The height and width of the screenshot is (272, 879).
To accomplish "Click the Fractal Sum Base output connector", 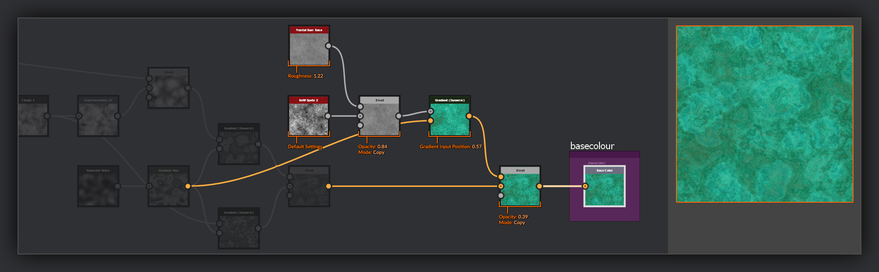I will [328, 46].
